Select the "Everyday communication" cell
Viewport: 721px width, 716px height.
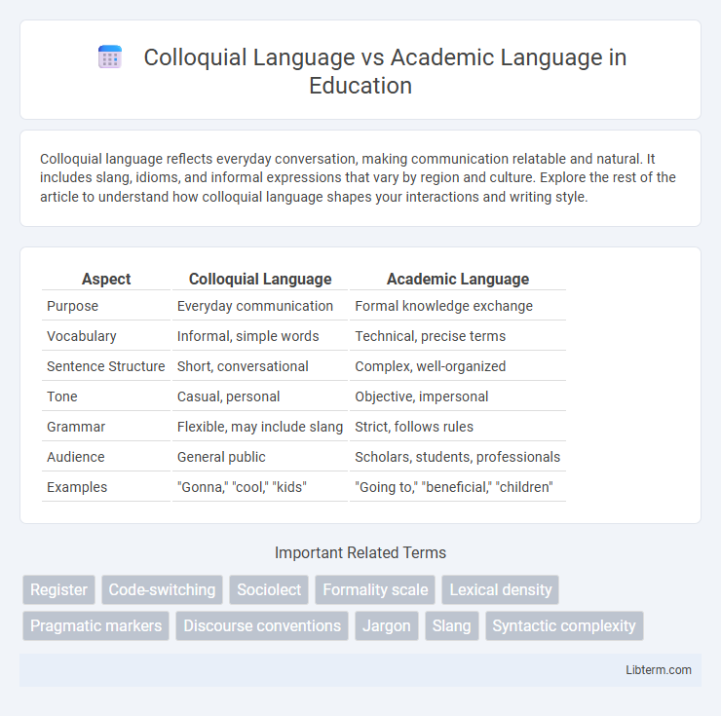[x=260, y=306]
